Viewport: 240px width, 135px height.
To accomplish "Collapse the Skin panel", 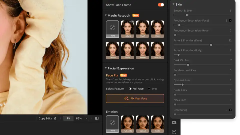I will click(x=173, y=4).
